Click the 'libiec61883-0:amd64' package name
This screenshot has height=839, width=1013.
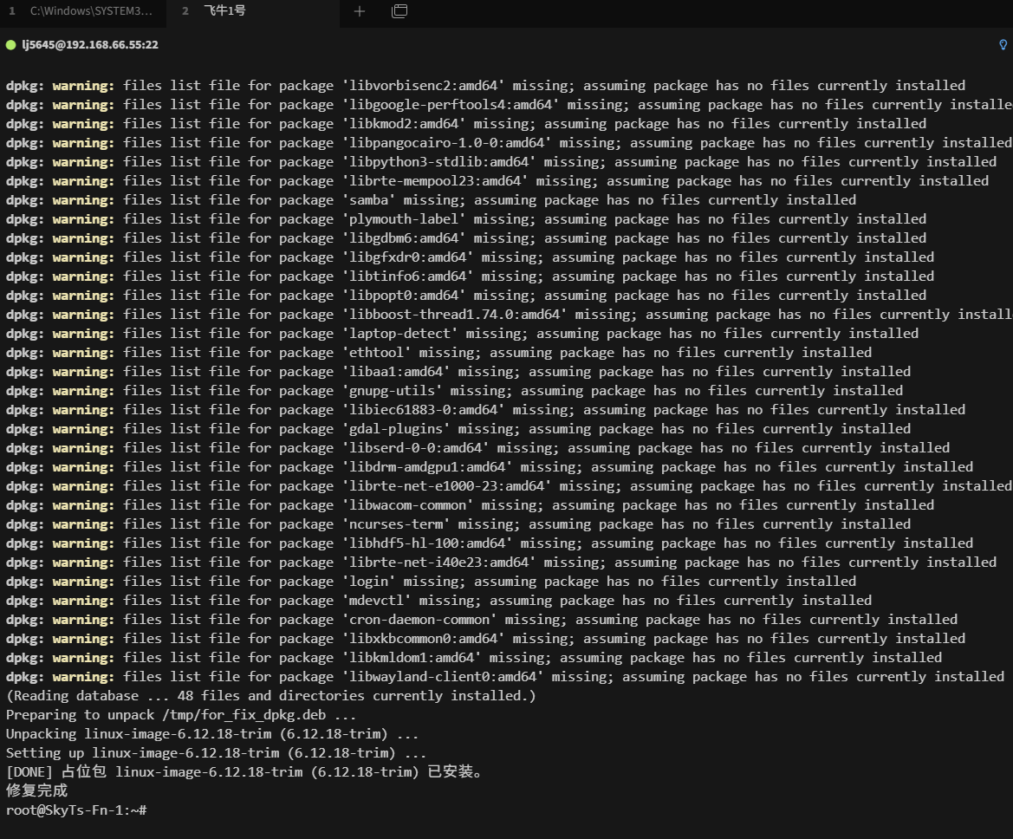(x=423, y=410)
